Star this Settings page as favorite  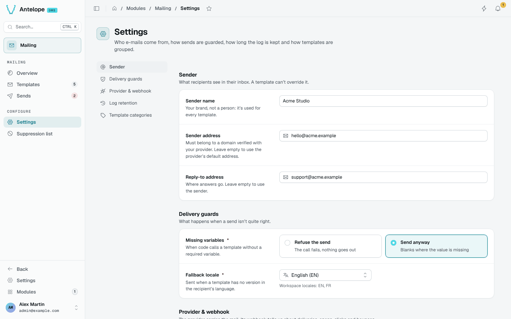coord(209,9)
